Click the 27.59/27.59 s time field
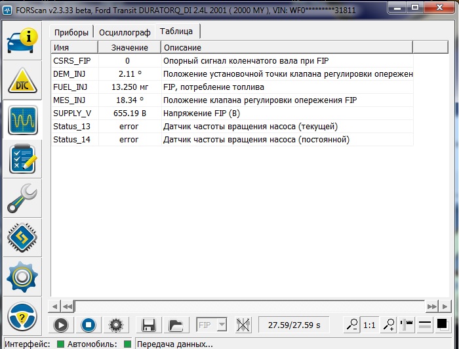Image resolution: width=459 pixels, height=349 pixels. pos(294,325)
